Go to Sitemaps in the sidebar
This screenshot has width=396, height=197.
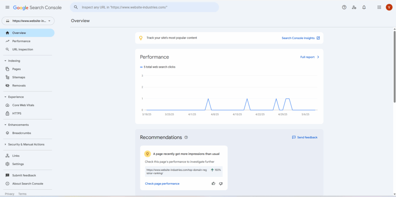[19, 77]
